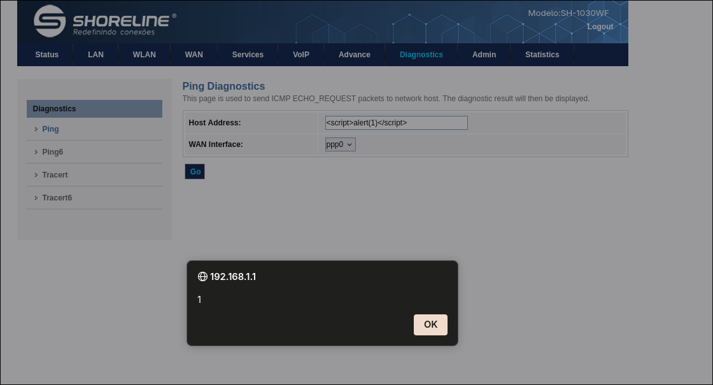Click the globe icon in alert dialog
The height and width of the screenshot is (385, 713).
(x=203, y=276)
